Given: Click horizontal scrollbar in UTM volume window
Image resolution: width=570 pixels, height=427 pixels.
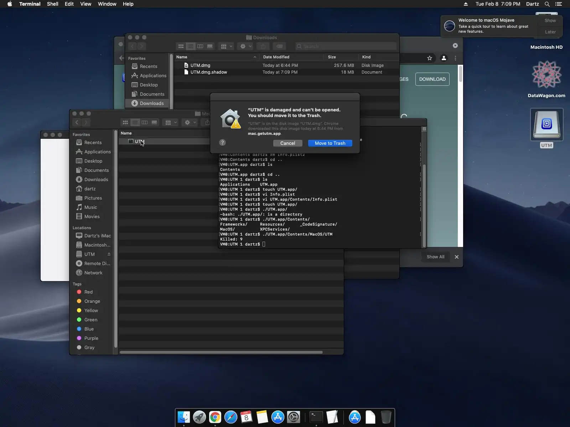Looking at the screenshot, I should [221, 352].
